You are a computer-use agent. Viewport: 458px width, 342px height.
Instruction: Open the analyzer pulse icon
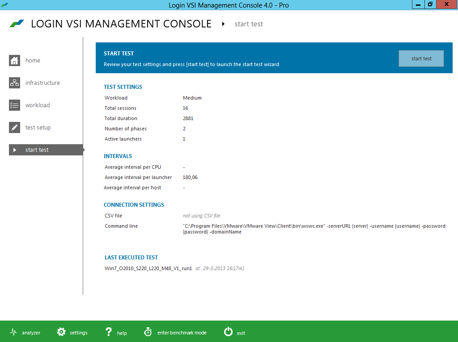pyautogui.click(x=13, y=332)
